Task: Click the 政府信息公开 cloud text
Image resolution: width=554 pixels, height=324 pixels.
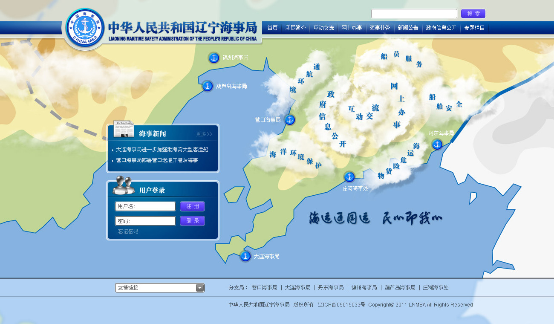Action: pos(333,119)
